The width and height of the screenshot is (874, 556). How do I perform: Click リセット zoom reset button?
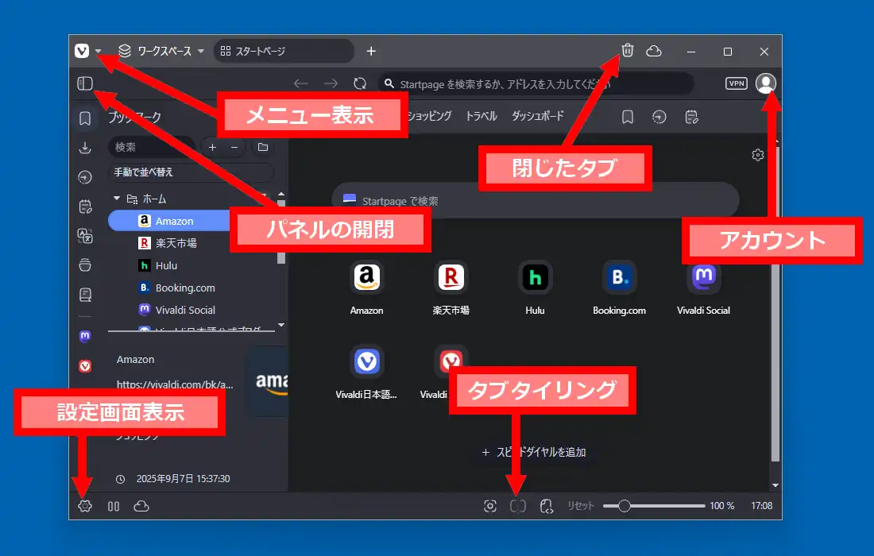(581, 506)
